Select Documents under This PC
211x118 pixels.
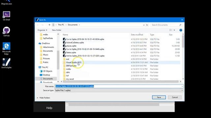tap(46, 79)
